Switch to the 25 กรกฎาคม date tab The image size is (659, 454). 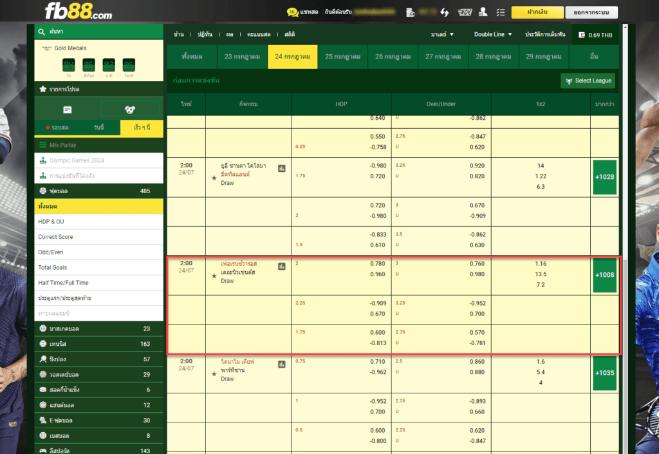342,57
